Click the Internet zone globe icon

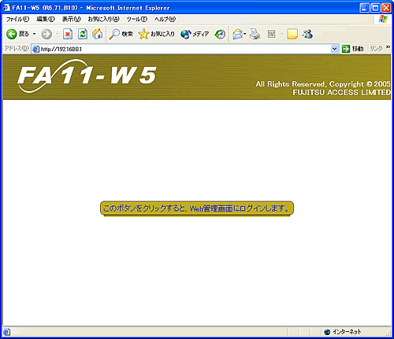[x=327, y=332]
